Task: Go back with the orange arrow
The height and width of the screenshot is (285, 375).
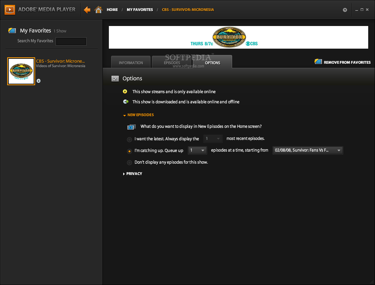Action: 87,10
